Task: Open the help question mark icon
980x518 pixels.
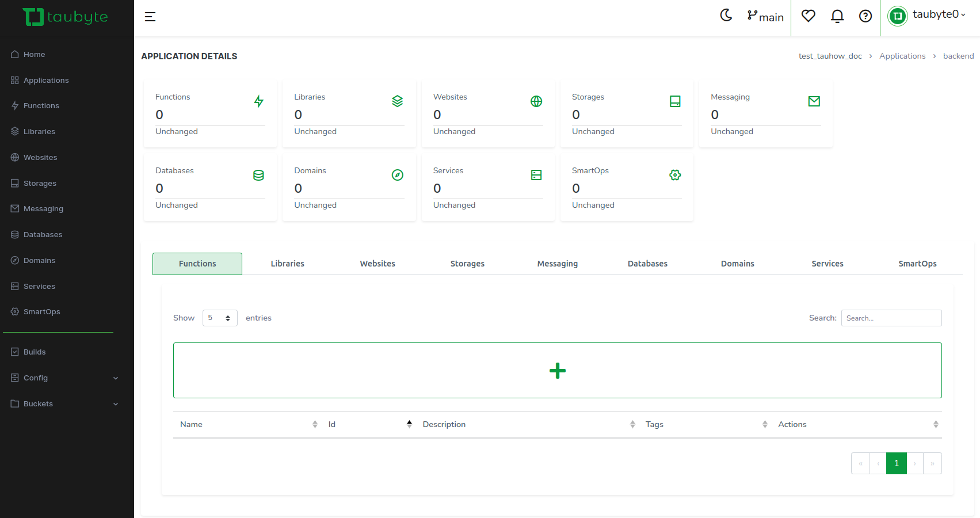Action: [865, 16]
